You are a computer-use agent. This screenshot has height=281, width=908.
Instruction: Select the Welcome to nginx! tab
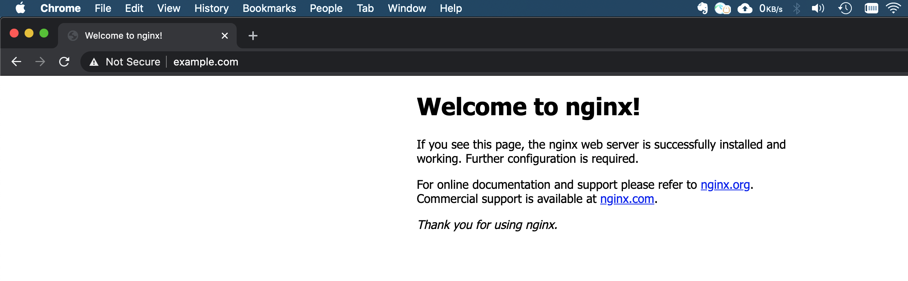pyautogui.click(x=147, y=36)
